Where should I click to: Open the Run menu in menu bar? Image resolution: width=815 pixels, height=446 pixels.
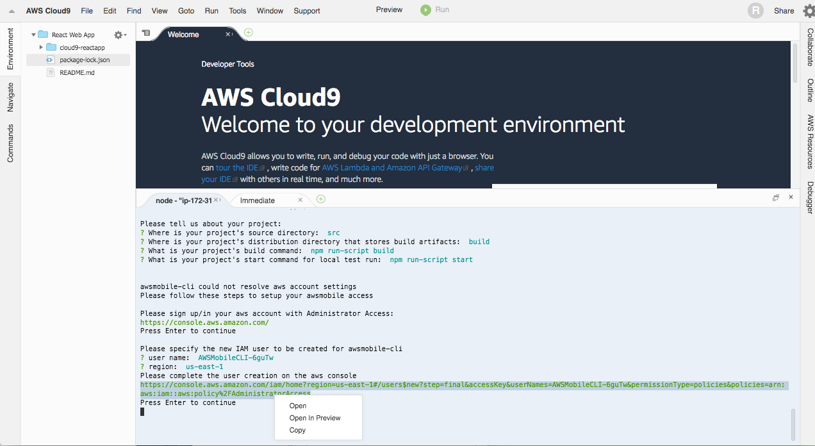[211, 11]
